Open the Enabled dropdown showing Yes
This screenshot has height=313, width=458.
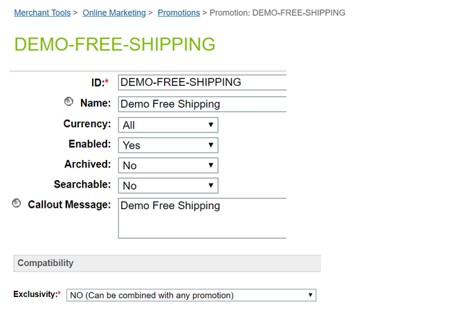tap(168, 145)
